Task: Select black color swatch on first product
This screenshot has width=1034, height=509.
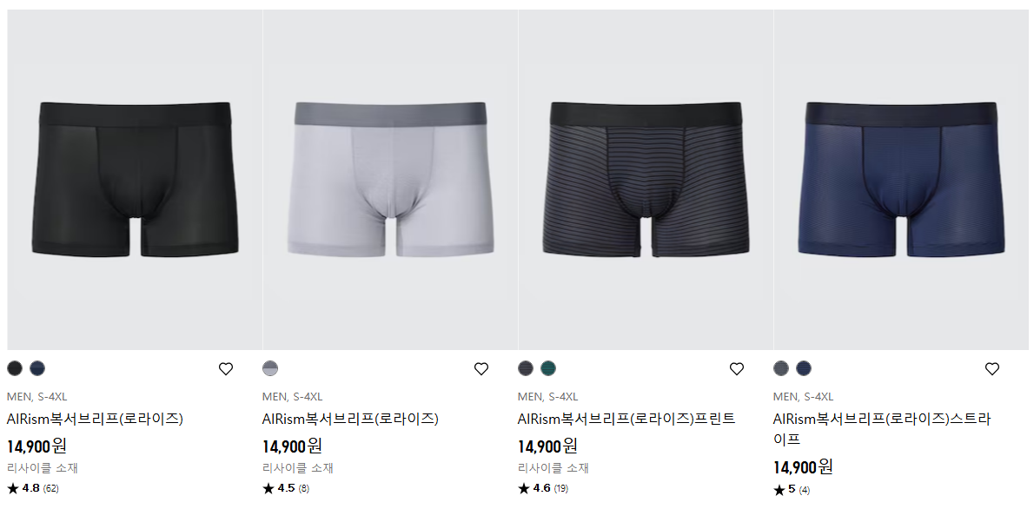Action: [x=15, y=368]
